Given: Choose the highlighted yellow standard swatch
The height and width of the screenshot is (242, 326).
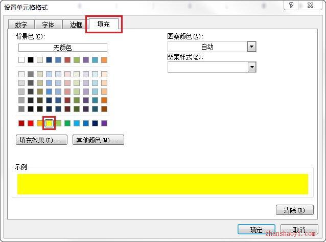Looking at the screenshot, I should [49, 123].
